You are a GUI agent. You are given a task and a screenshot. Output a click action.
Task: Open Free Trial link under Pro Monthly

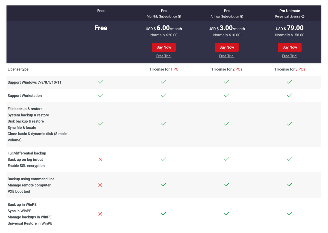pos(164,56)
